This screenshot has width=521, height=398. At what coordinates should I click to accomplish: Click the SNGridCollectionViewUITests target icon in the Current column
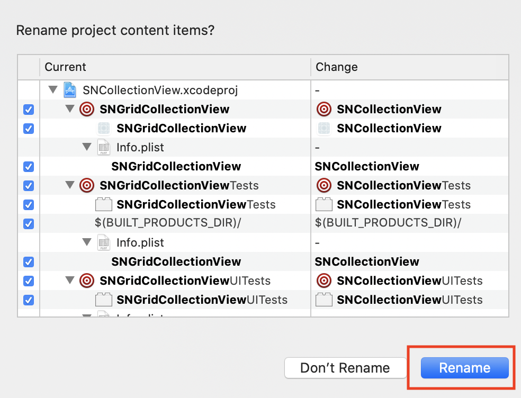click(x=86, y=281)
